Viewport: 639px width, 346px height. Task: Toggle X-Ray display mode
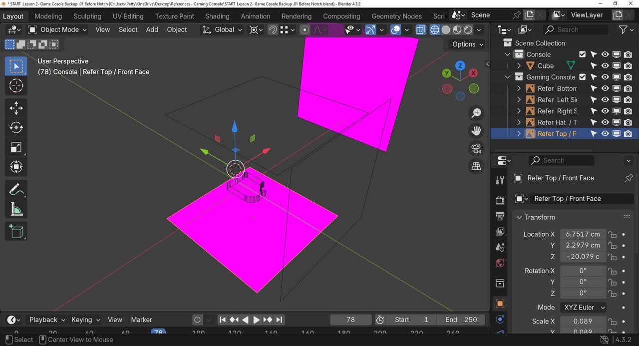[421, 30]
